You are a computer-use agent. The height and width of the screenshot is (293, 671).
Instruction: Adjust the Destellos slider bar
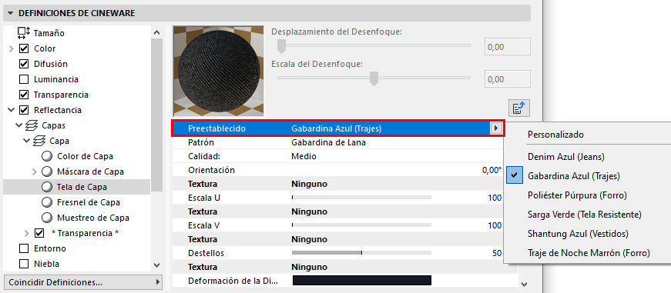click(x=361, y=253)
